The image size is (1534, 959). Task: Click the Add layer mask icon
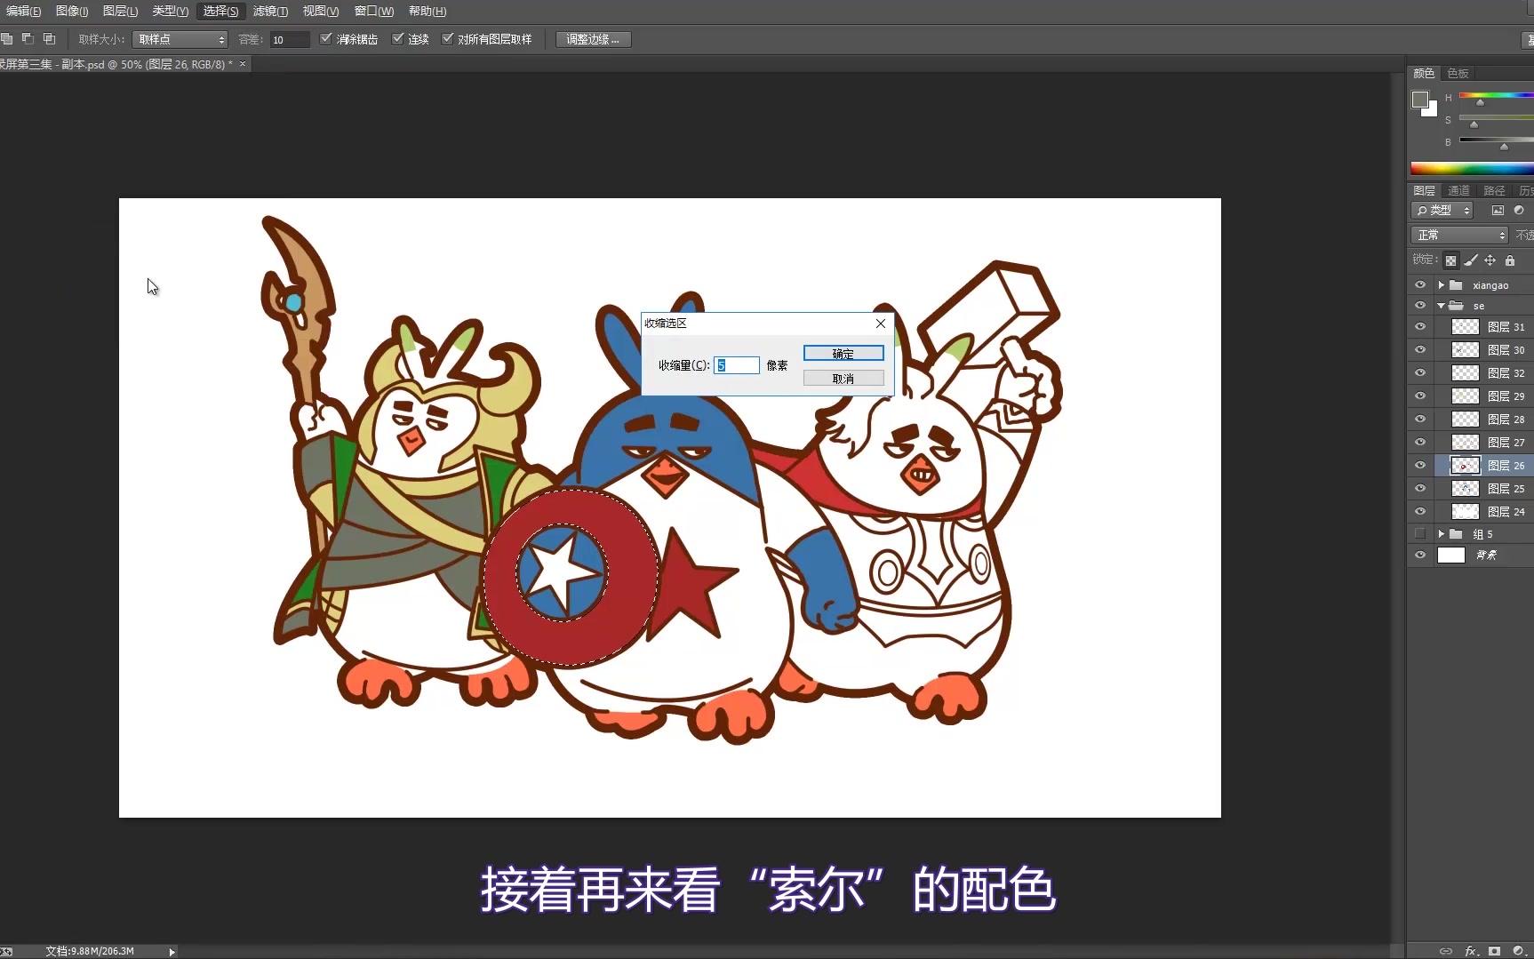[1495, 951]
